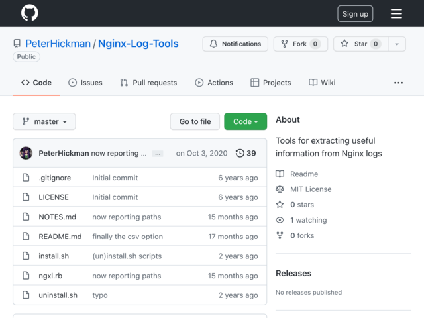This screenshot has height=318, width=424.
Task: Open '(un)install.sh scripts' commit message
Action: tap(127, 256)
